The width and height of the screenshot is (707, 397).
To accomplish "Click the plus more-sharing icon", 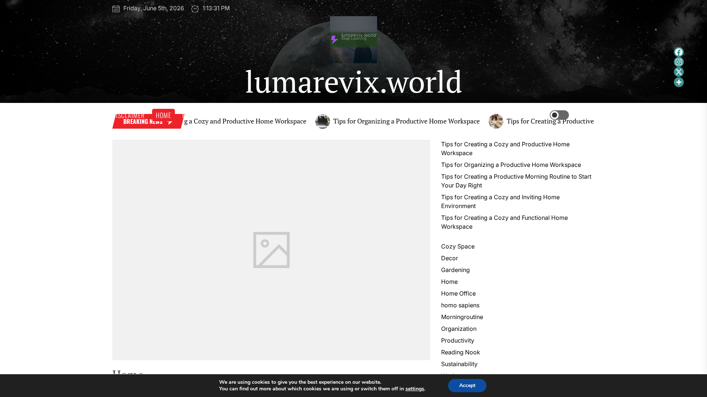I will pos(679,82).
